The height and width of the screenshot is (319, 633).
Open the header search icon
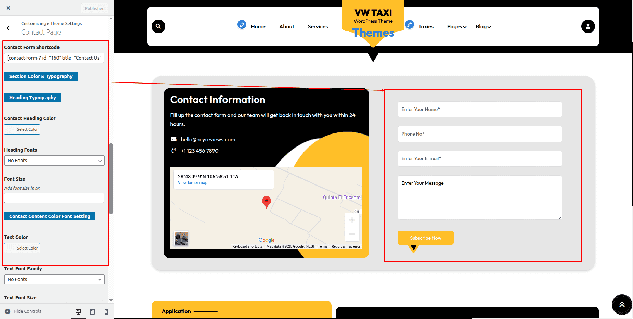pyautogui.click(x=158, y=26)
